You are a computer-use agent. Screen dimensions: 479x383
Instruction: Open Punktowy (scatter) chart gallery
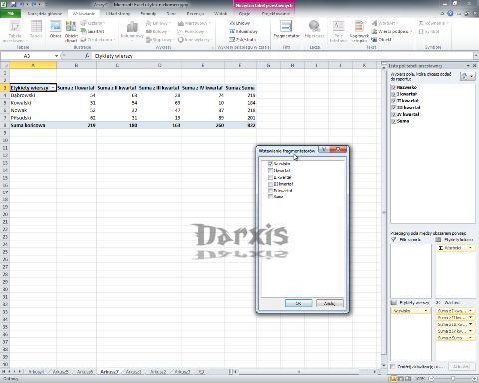192,31
